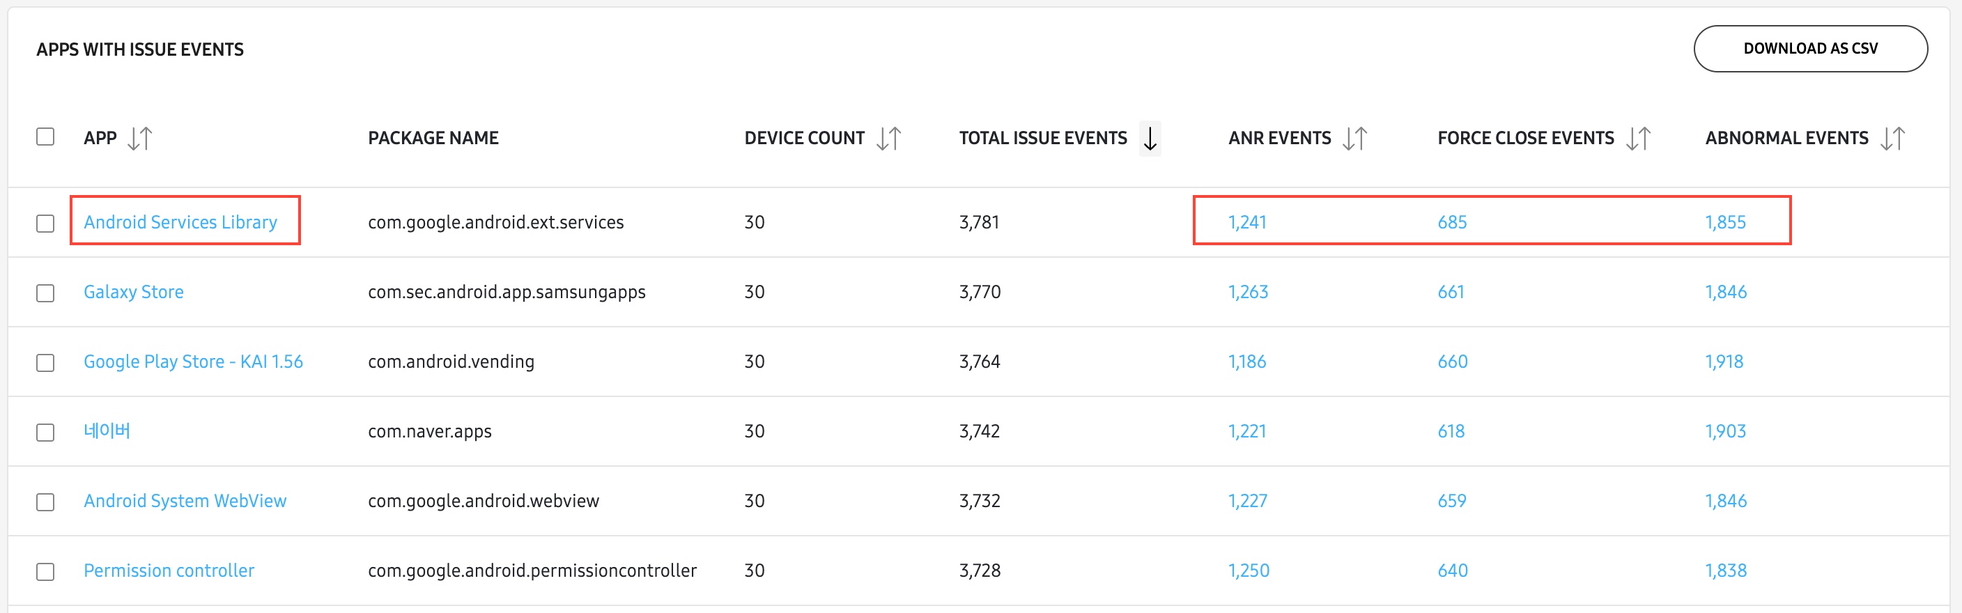View 1,250 ANR events for Permission controller

[1249, 571]
